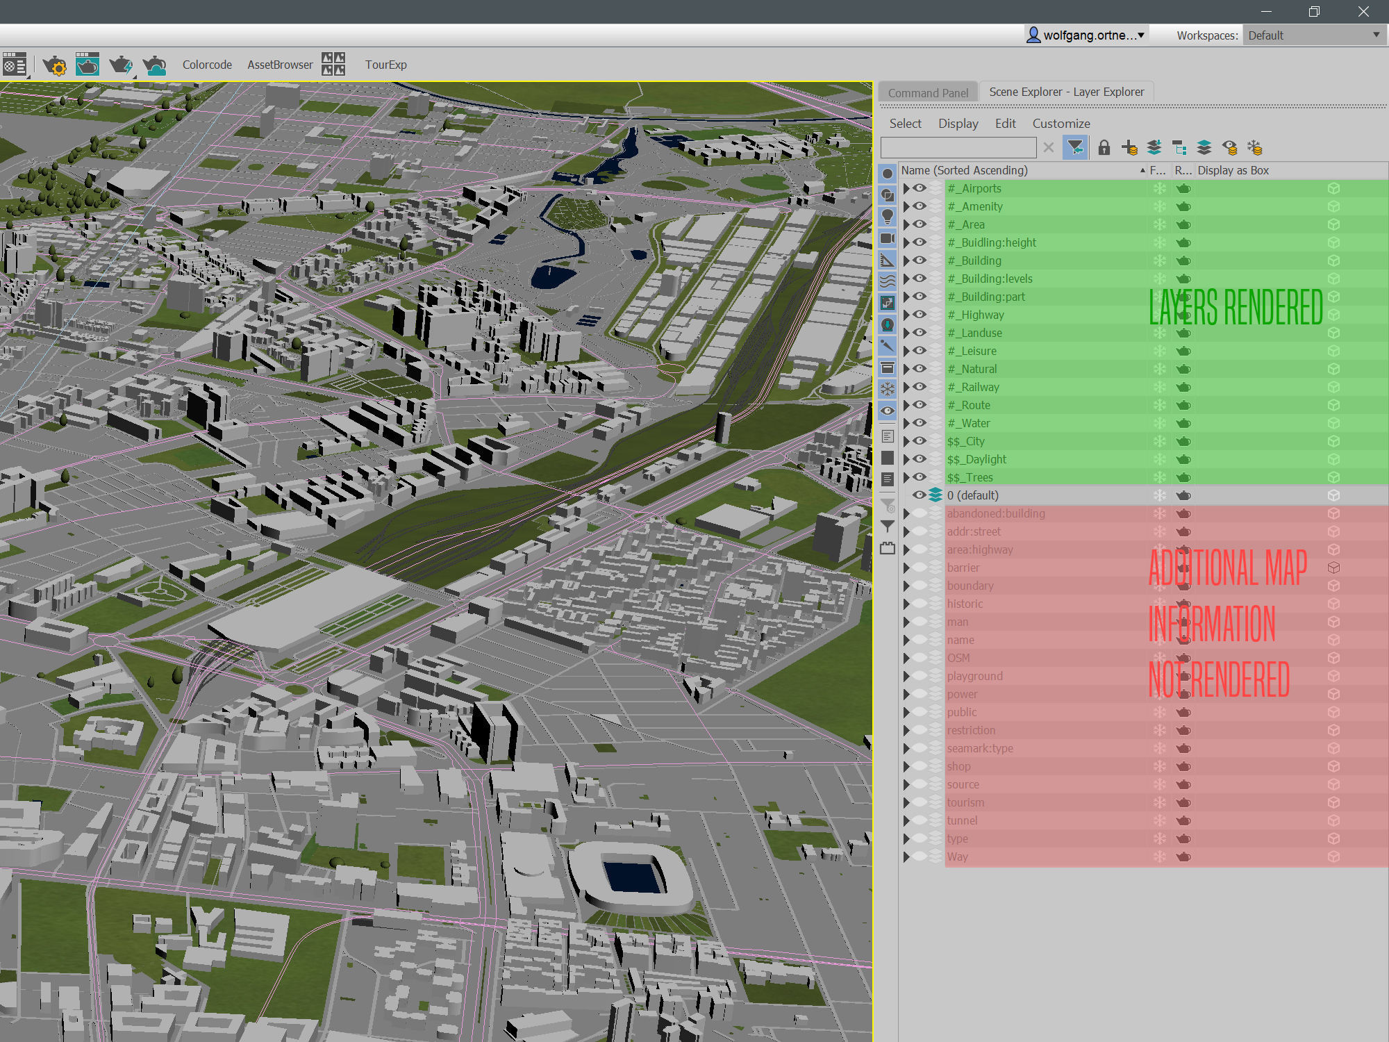Screen dimensions: 1389x1042
Task: Toggle Display as Box for #_Route layer
Action: [1333, 405]
